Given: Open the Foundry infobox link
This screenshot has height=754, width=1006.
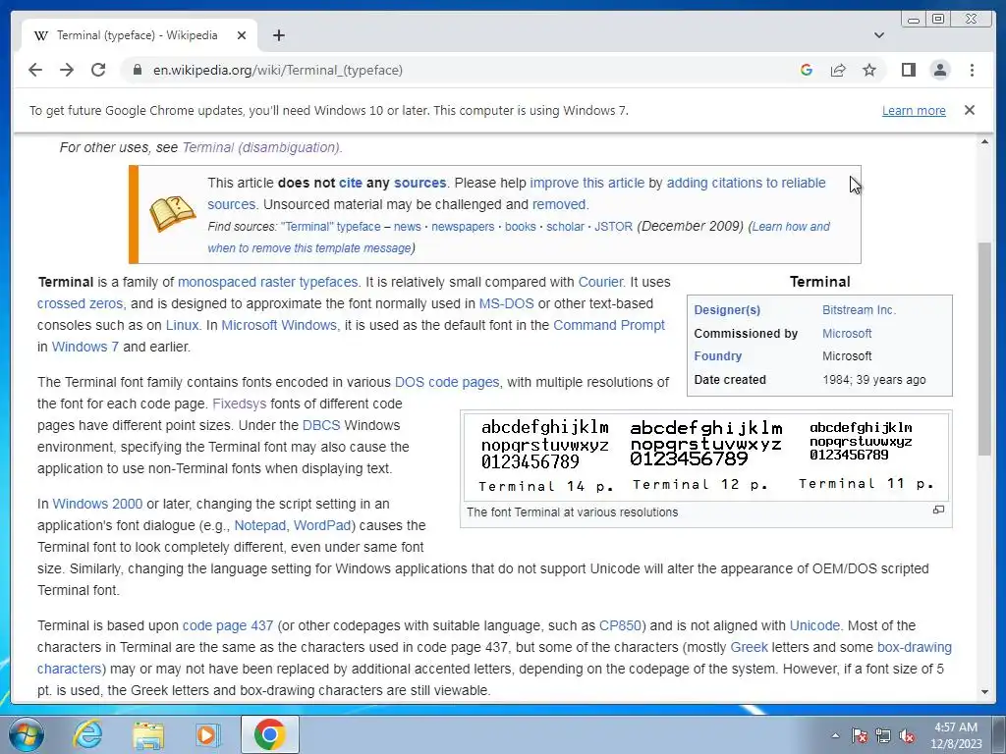Looking at the screenshot, I should [717, 355].
